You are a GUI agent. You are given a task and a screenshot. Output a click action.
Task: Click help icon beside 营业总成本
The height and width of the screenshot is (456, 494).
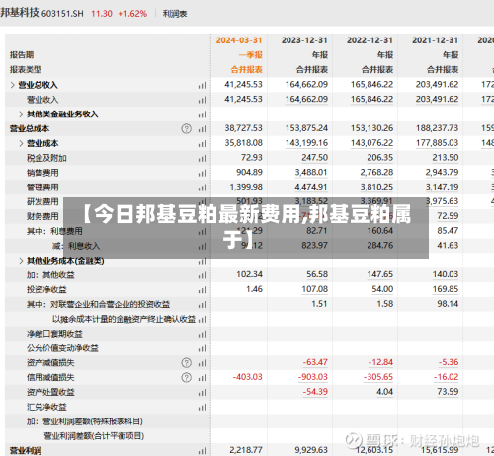(187, 129)
